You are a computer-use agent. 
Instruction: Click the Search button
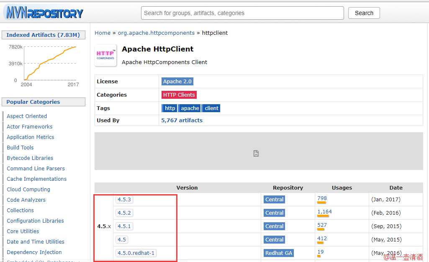point(364,13)
